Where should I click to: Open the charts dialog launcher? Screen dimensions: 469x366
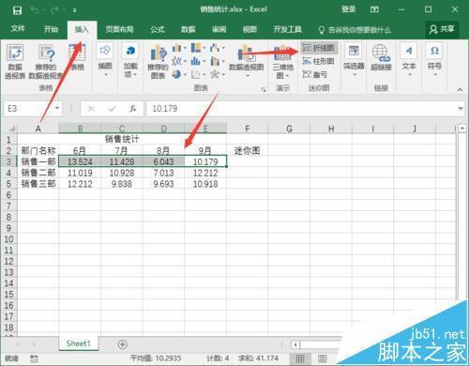[264, 89]
